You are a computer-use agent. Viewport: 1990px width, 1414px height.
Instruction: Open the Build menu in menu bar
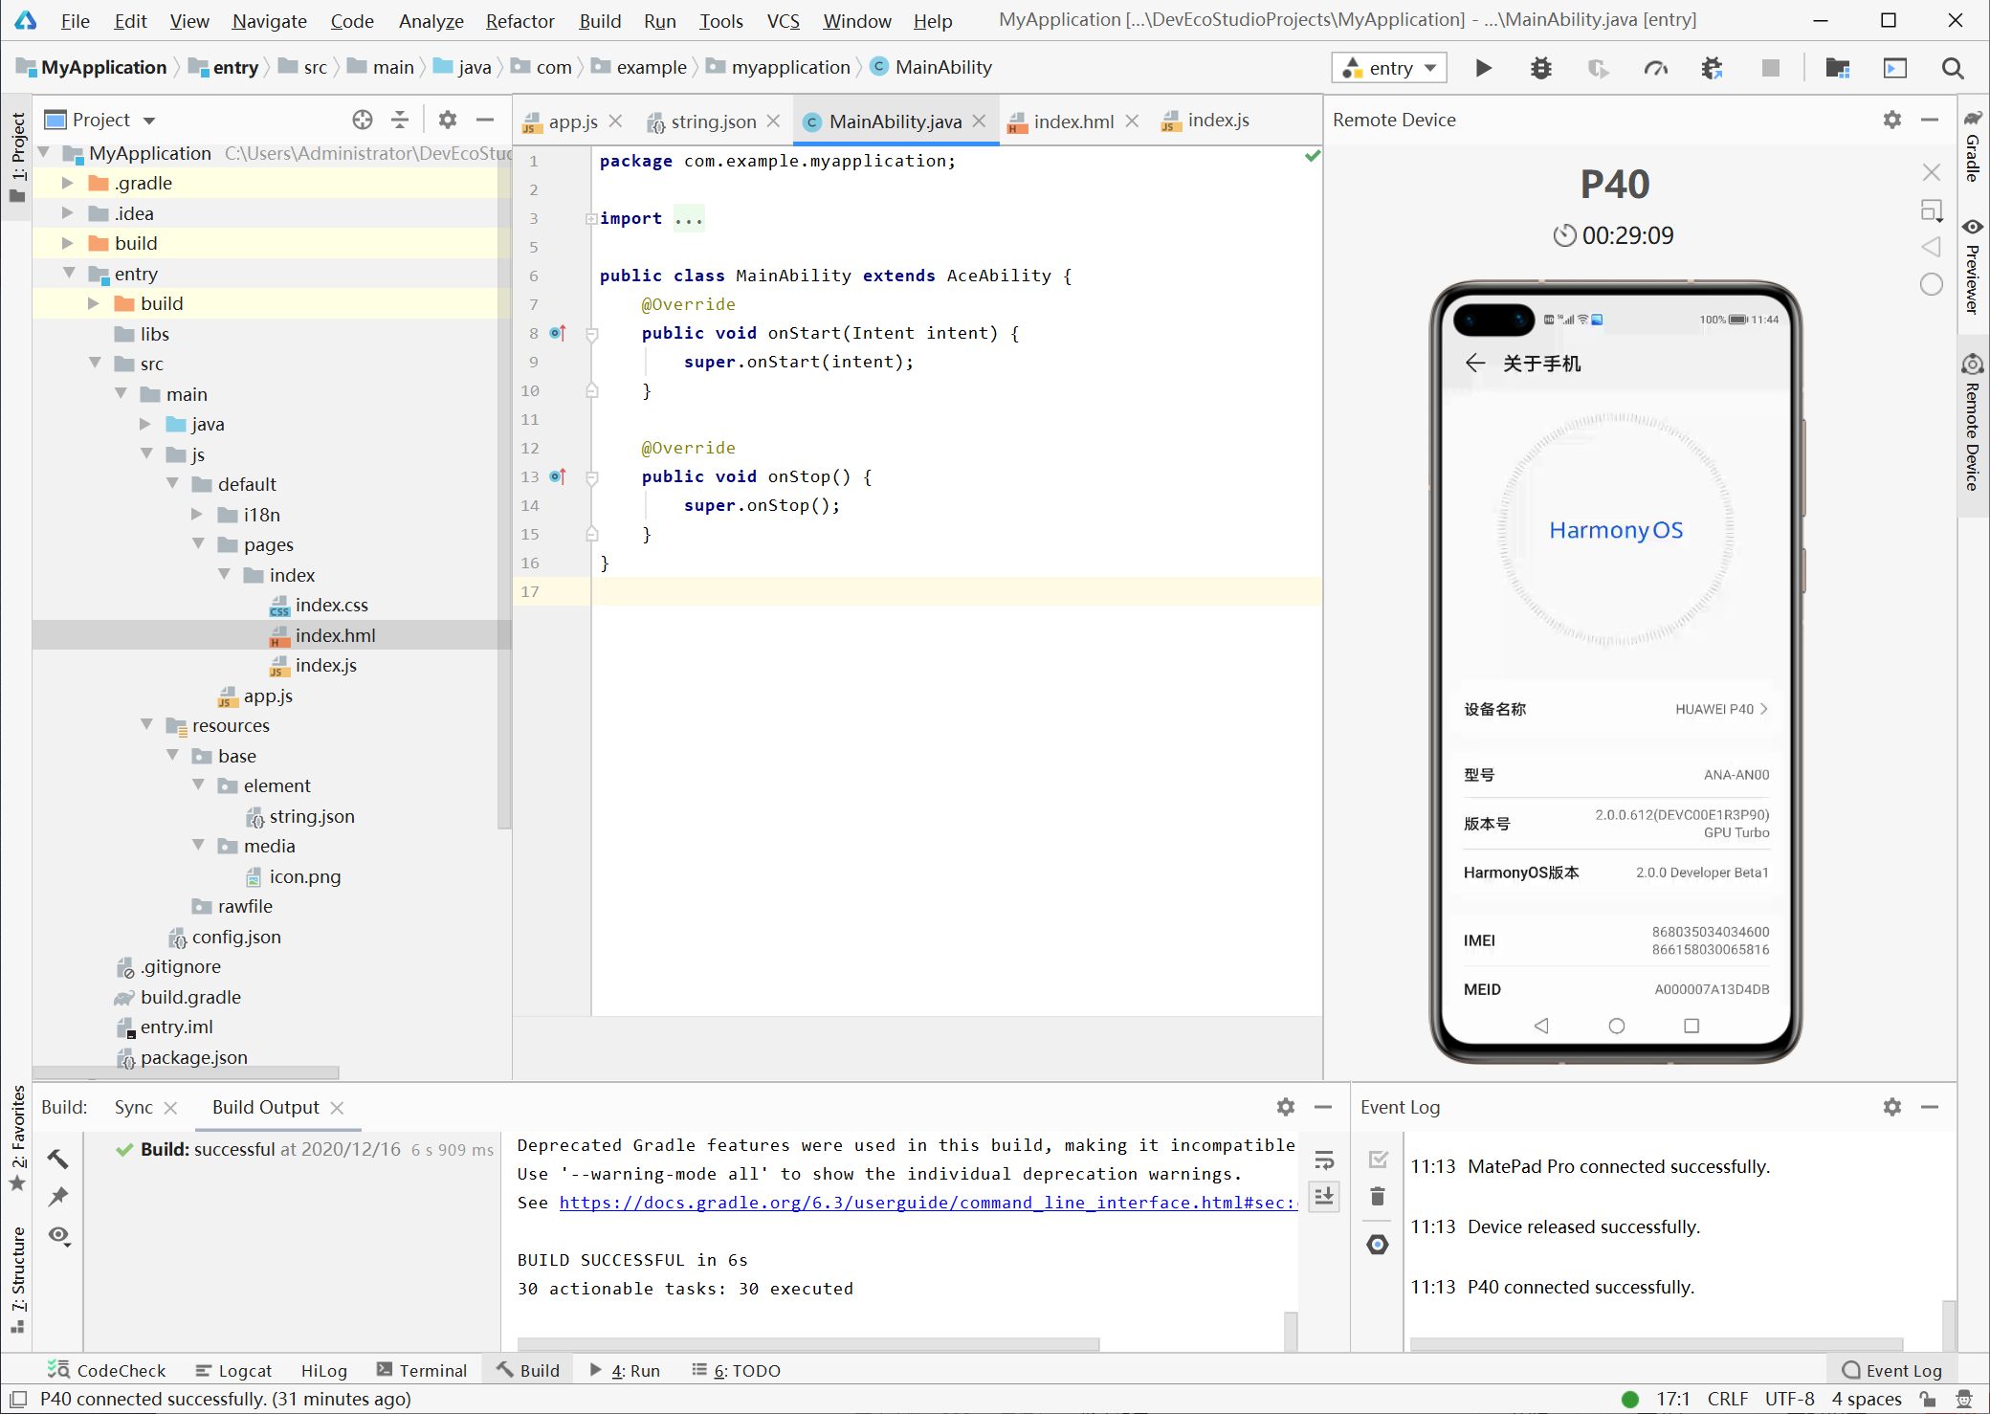pyautogui.click(x=600, y=20)
